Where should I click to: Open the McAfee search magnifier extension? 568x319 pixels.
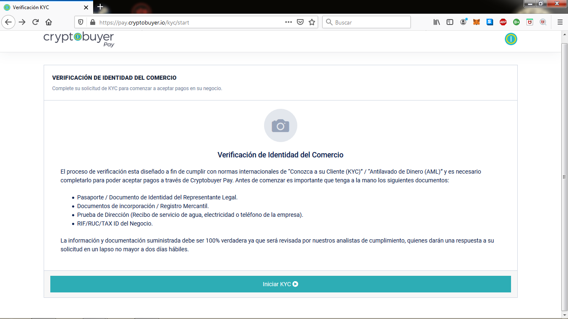click(x=543, y=22)
